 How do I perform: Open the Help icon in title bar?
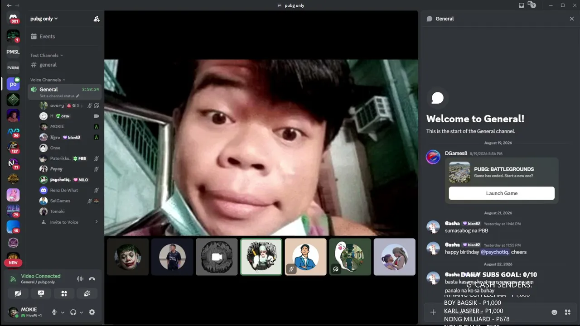(x=533, y=5)
